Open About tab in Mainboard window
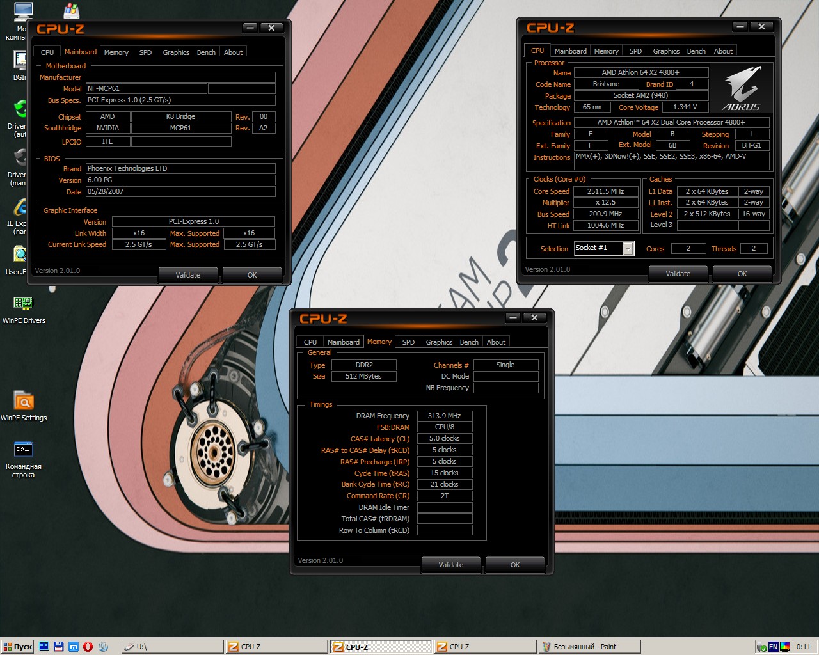The image size is (819, 655). point(233,52)
